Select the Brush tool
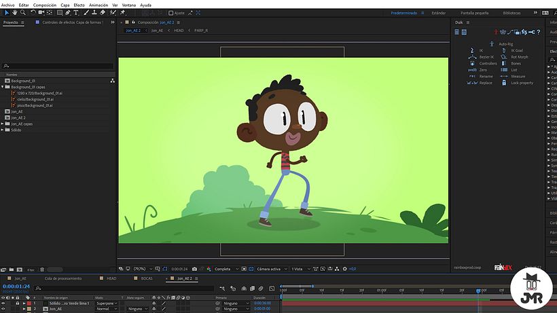Screen dimensions: 557x313 click(86, 13)
